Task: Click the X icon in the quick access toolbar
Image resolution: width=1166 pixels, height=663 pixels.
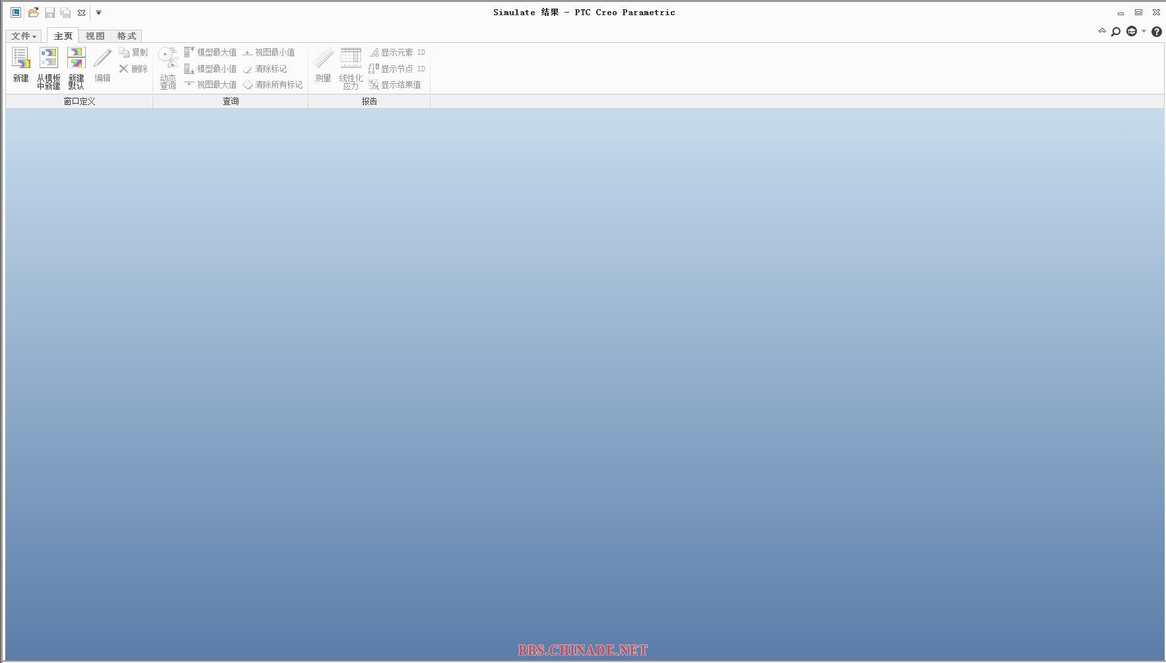Action: coord(82,13)
